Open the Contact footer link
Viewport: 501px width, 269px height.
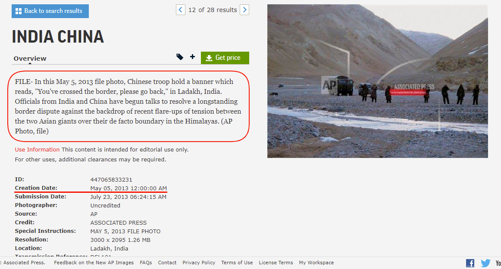pyautogui.click(x=167, y=263)
